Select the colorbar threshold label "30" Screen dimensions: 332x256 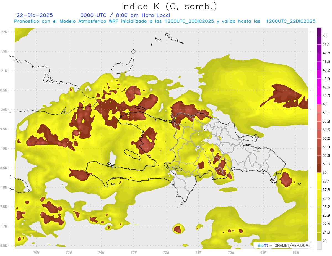click(325, 173)
